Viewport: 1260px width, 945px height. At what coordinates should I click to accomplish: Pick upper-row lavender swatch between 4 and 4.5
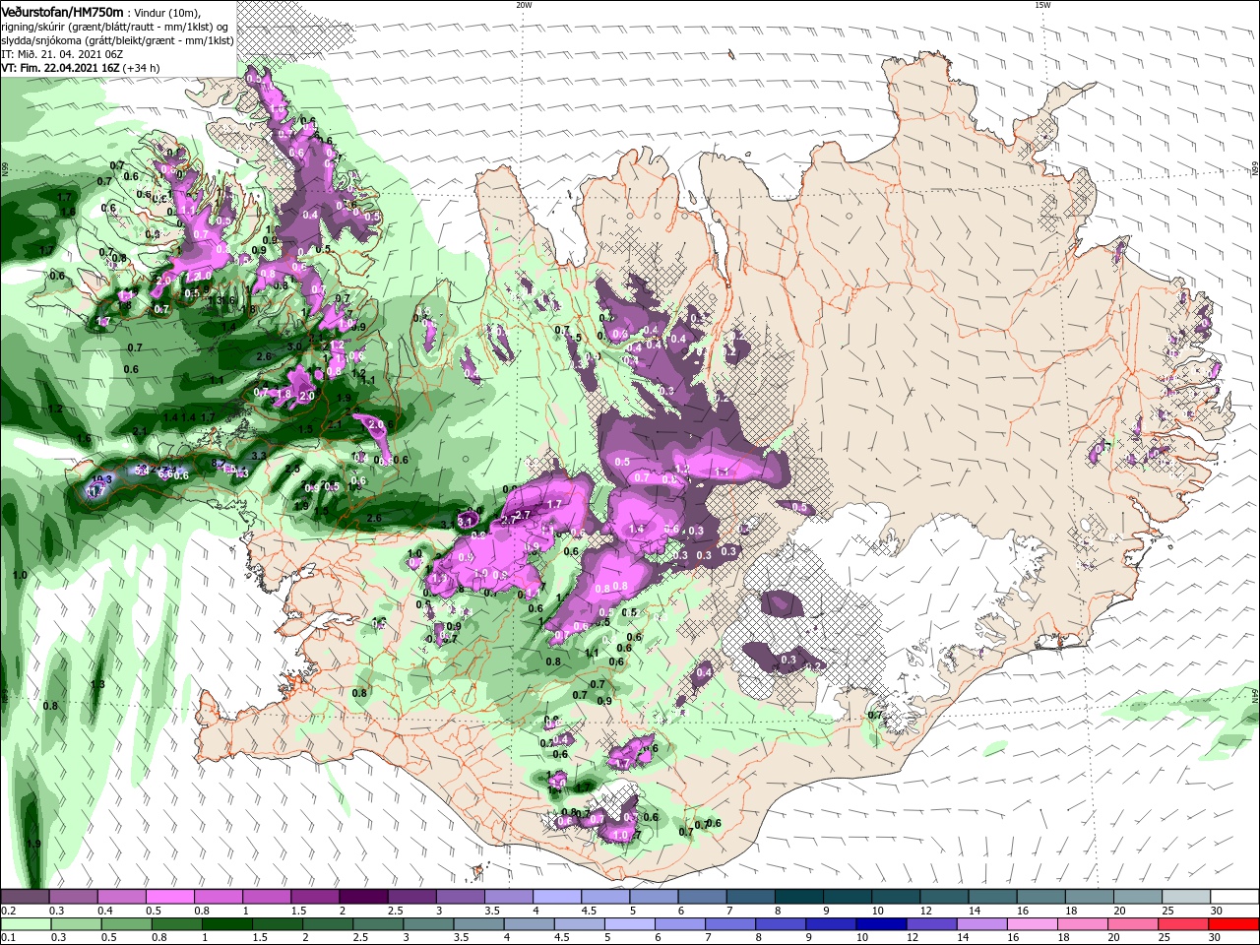point(557,897)
